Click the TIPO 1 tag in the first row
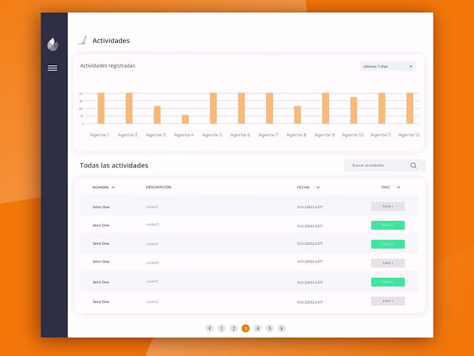474x356 pixels. [x=388, y=206]
